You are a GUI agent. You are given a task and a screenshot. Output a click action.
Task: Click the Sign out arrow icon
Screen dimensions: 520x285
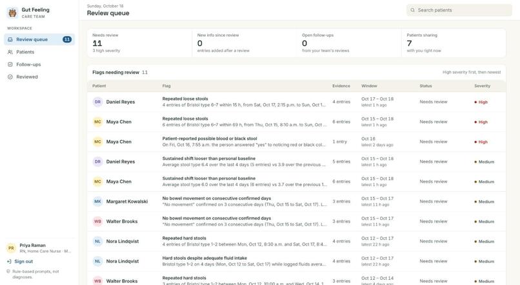9,262
